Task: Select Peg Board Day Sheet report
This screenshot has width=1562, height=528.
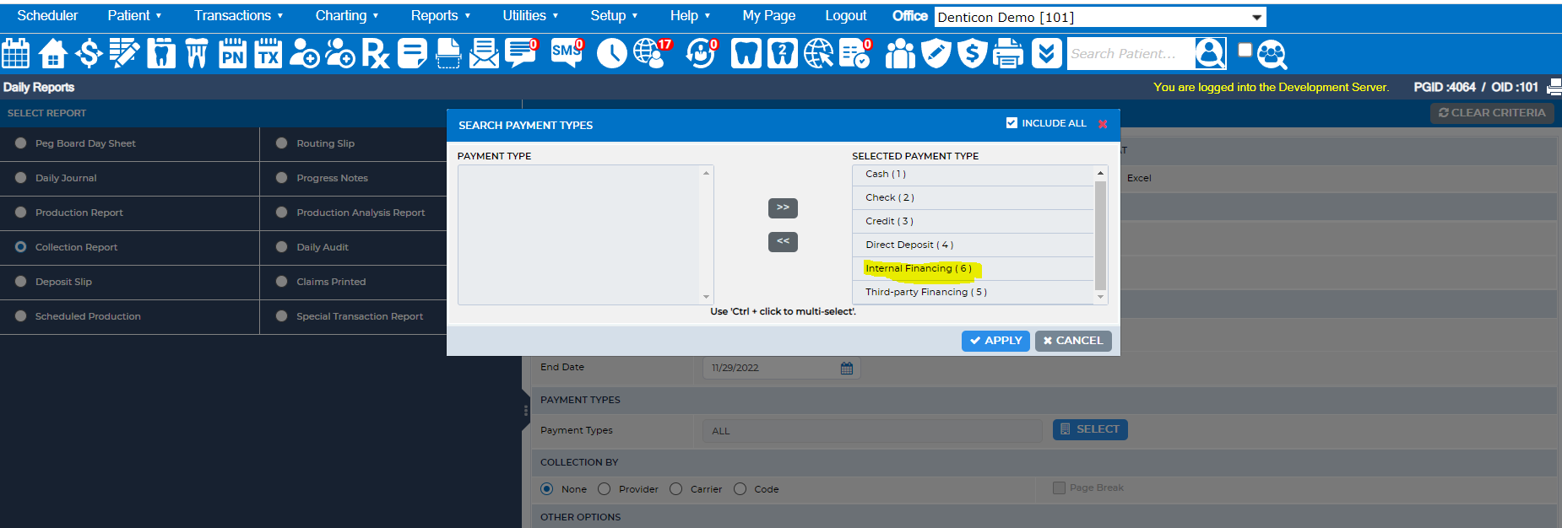Action: pos(20,143)
